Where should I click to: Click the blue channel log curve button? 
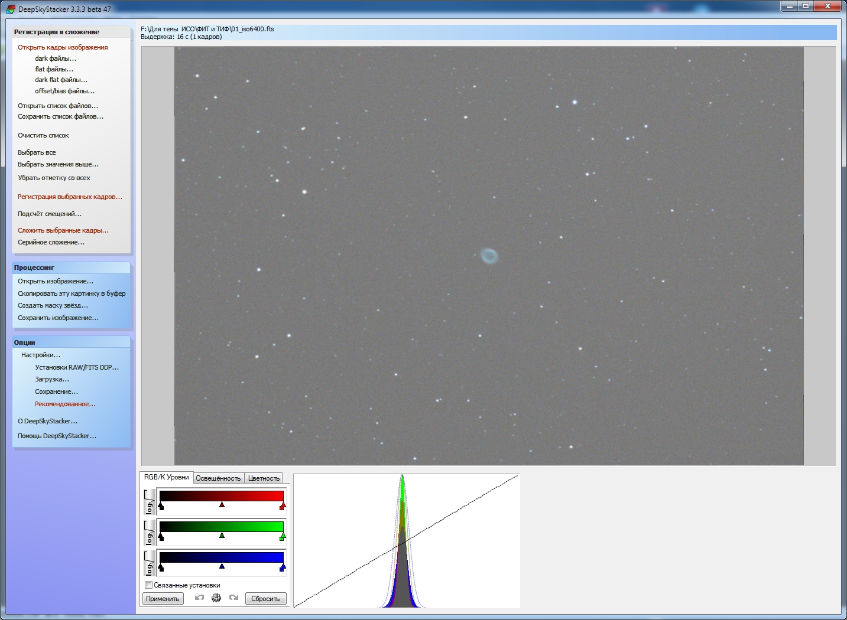[x=149, y=563]
